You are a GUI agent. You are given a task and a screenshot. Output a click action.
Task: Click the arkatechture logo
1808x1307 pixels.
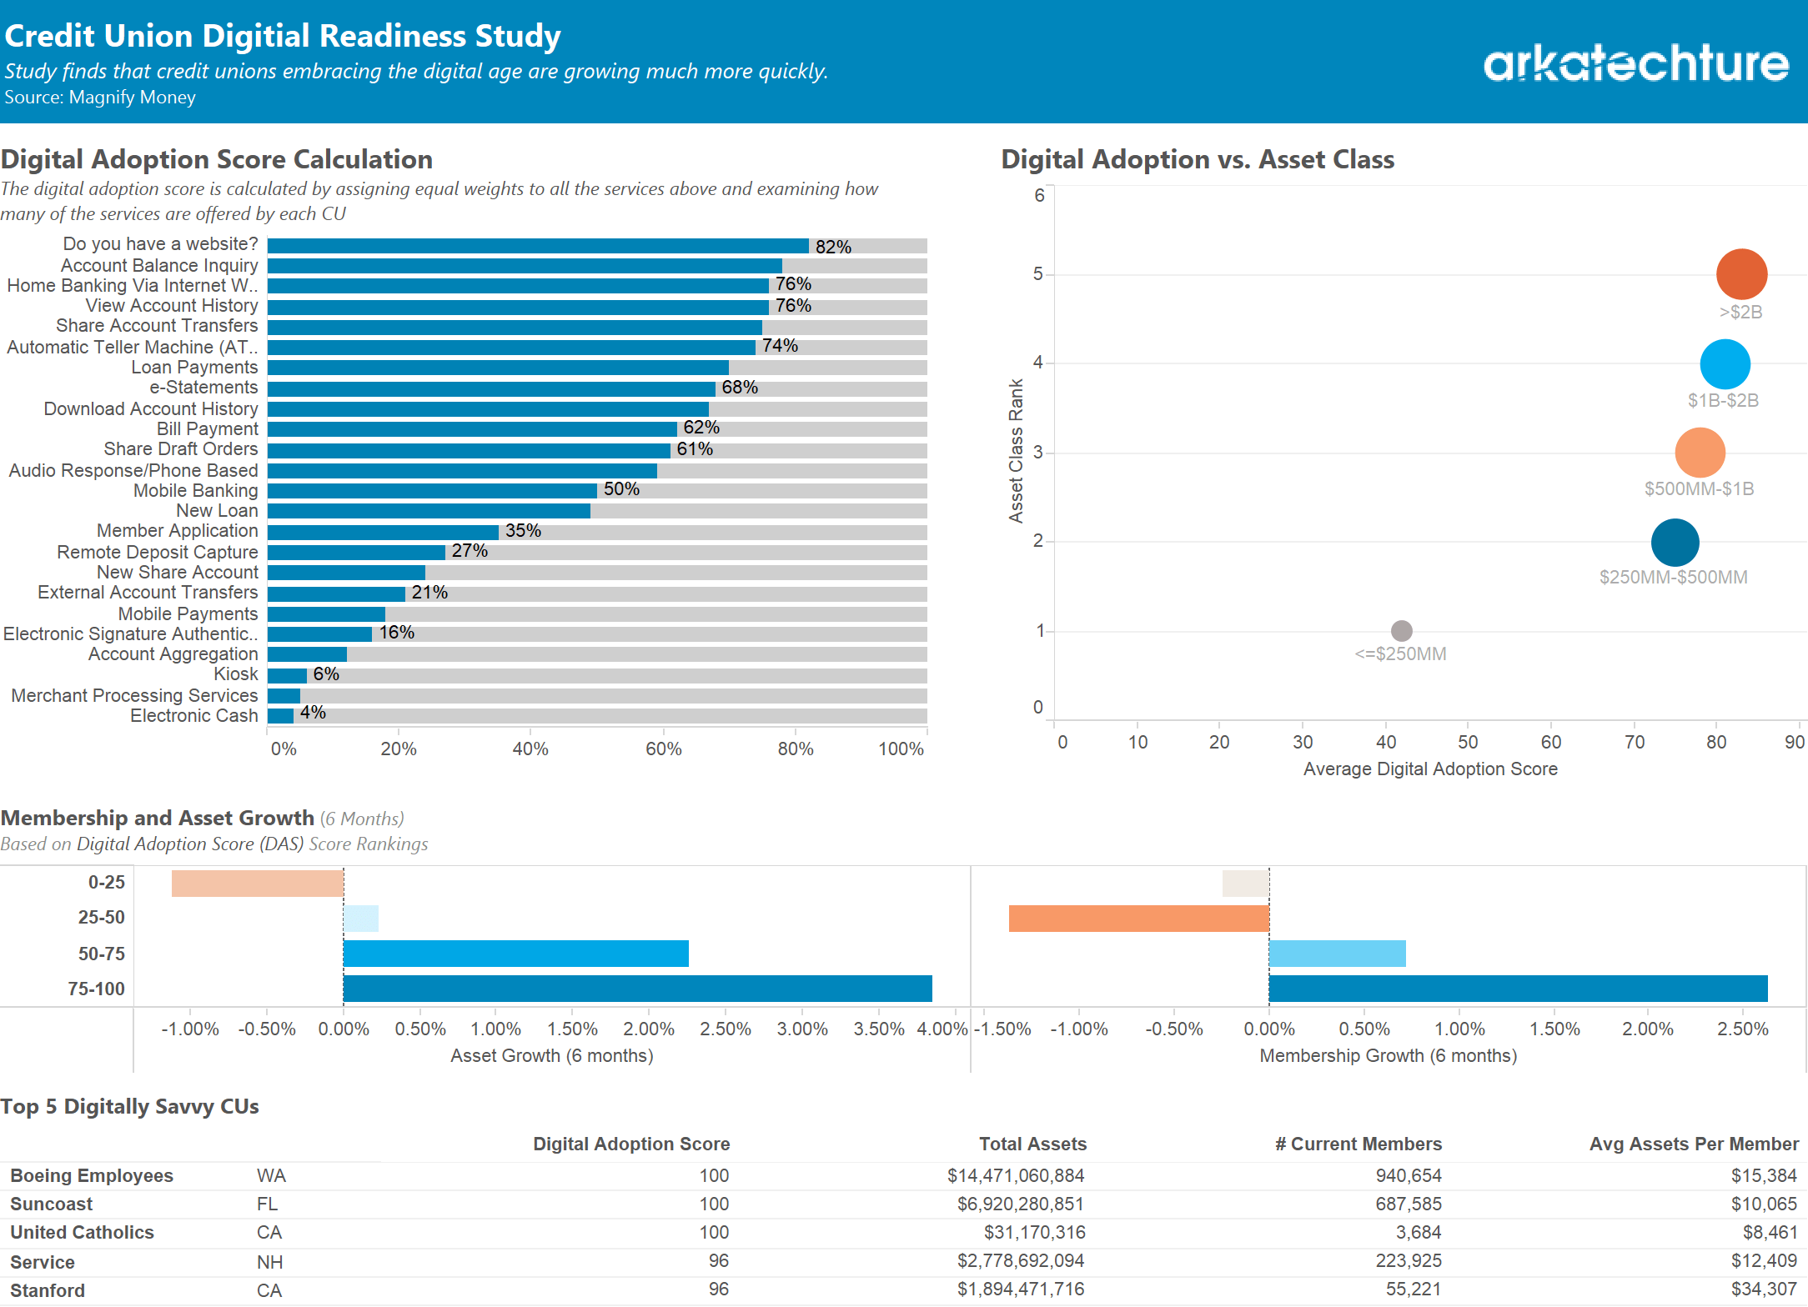[x=1635, y=63]
